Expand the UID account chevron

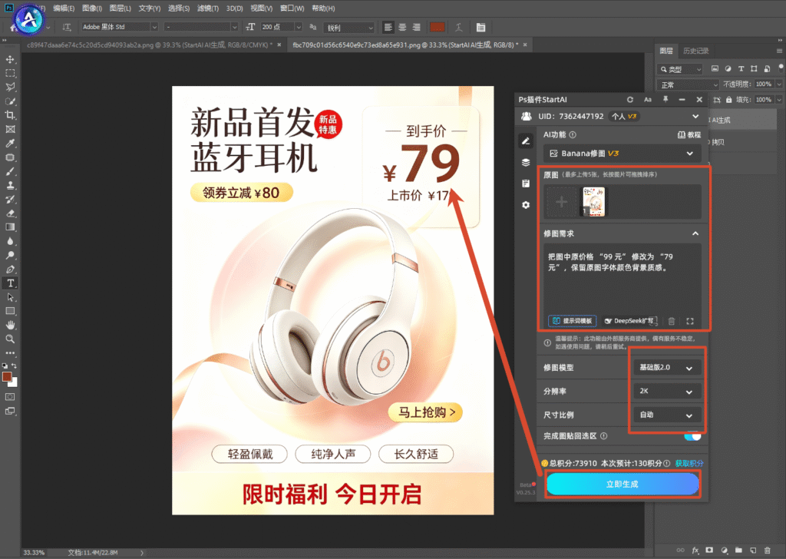(x=695, y=116)
